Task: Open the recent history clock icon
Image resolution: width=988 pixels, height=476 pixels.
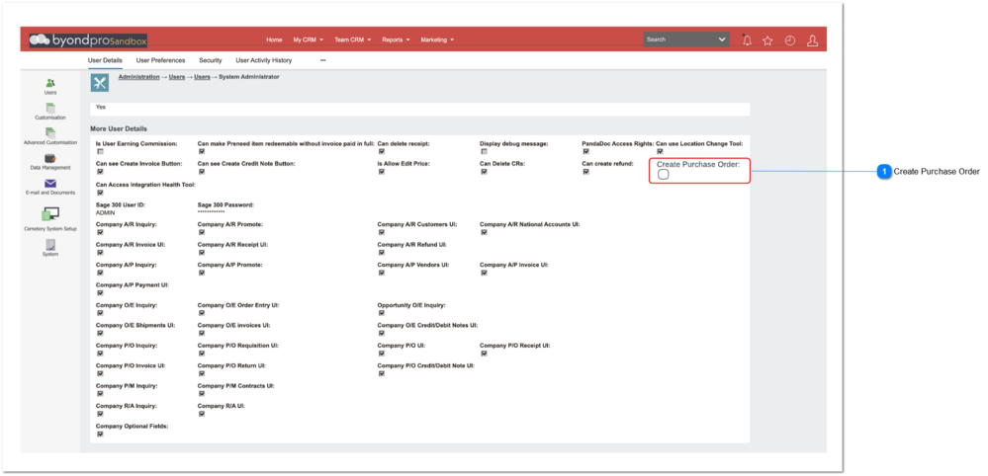Action: [790, 40]
